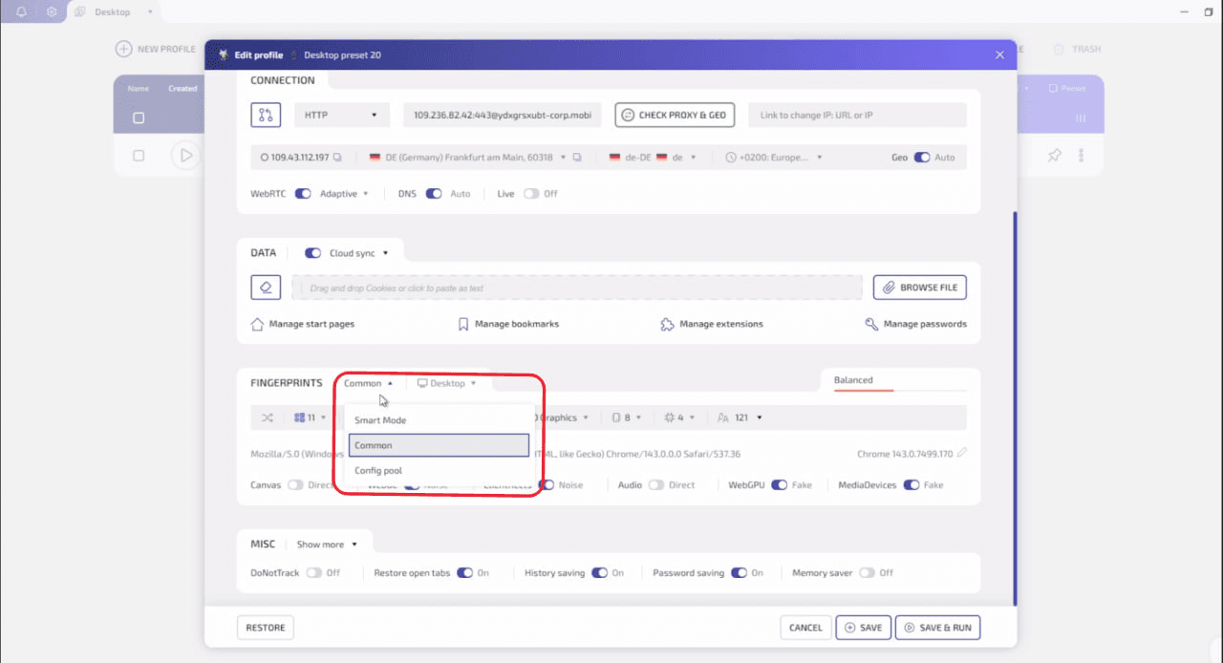Image resolution: width=1223 pixels, height=663 pixels.
Task: Open the de-DE language dropdown
Action: point(693,158)
